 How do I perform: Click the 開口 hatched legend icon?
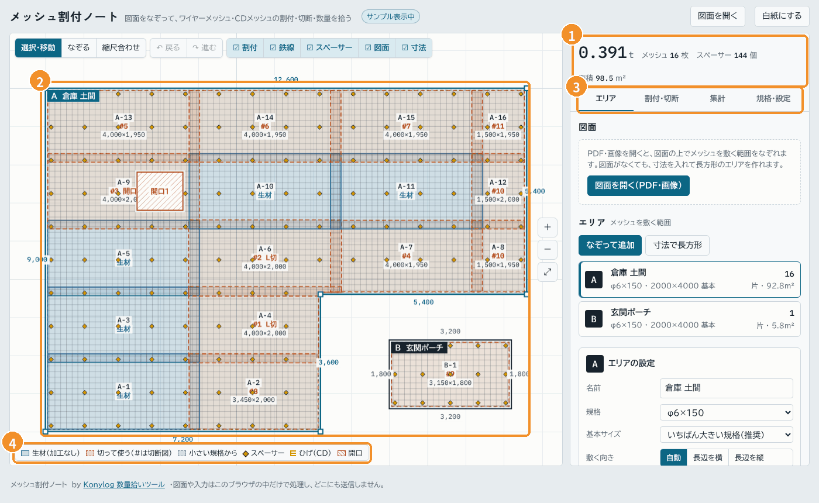(x=342, y=453)
